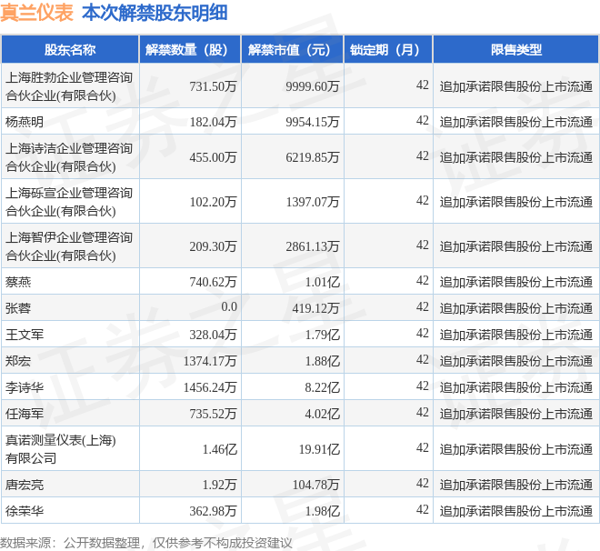
Task: Click the 股东名称 column header
Action: click(70, 49)
